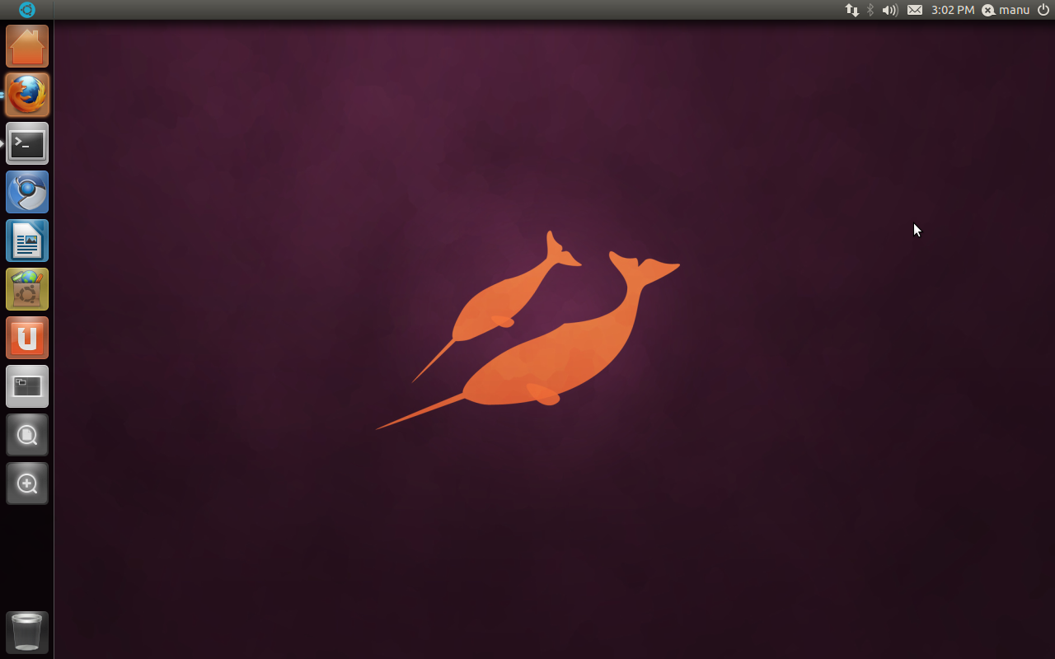Open the Applications lens with plus magnifier
The image size is (1055, 659).
pyautogui.click(x=27, y=484)
